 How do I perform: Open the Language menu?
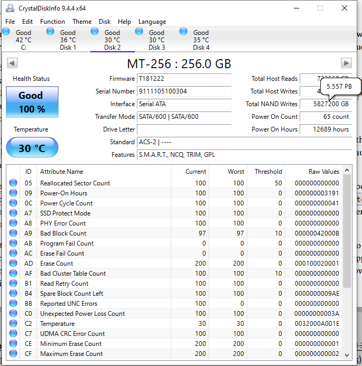[152, 22]
